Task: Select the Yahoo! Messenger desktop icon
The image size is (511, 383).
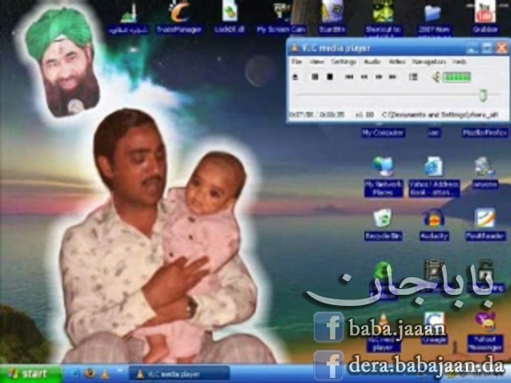Action: pyautogui.click(x=485, y=331)
